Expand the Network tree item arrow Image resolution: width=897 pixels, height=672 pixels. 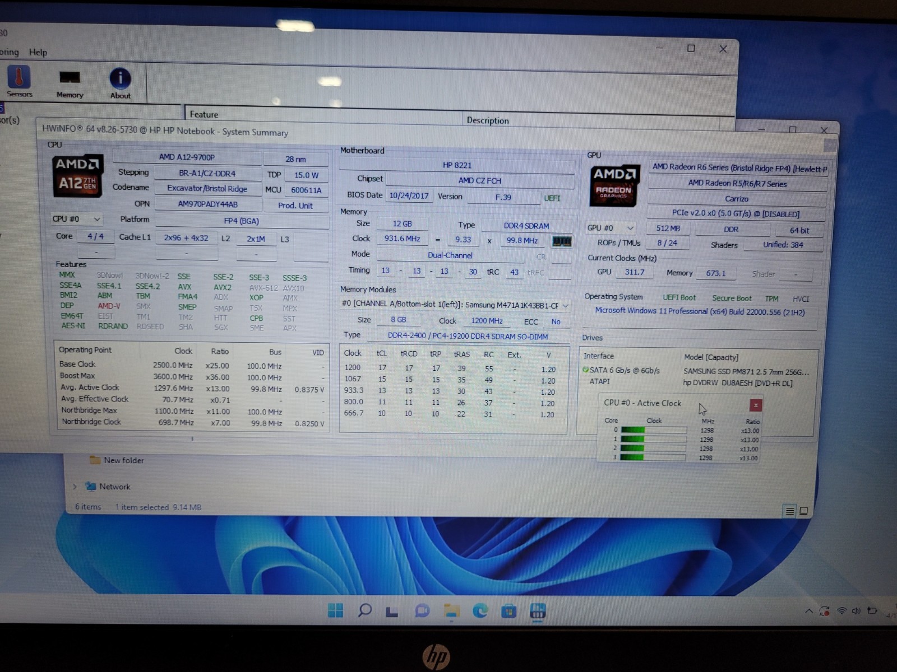(x=75, y=487)
